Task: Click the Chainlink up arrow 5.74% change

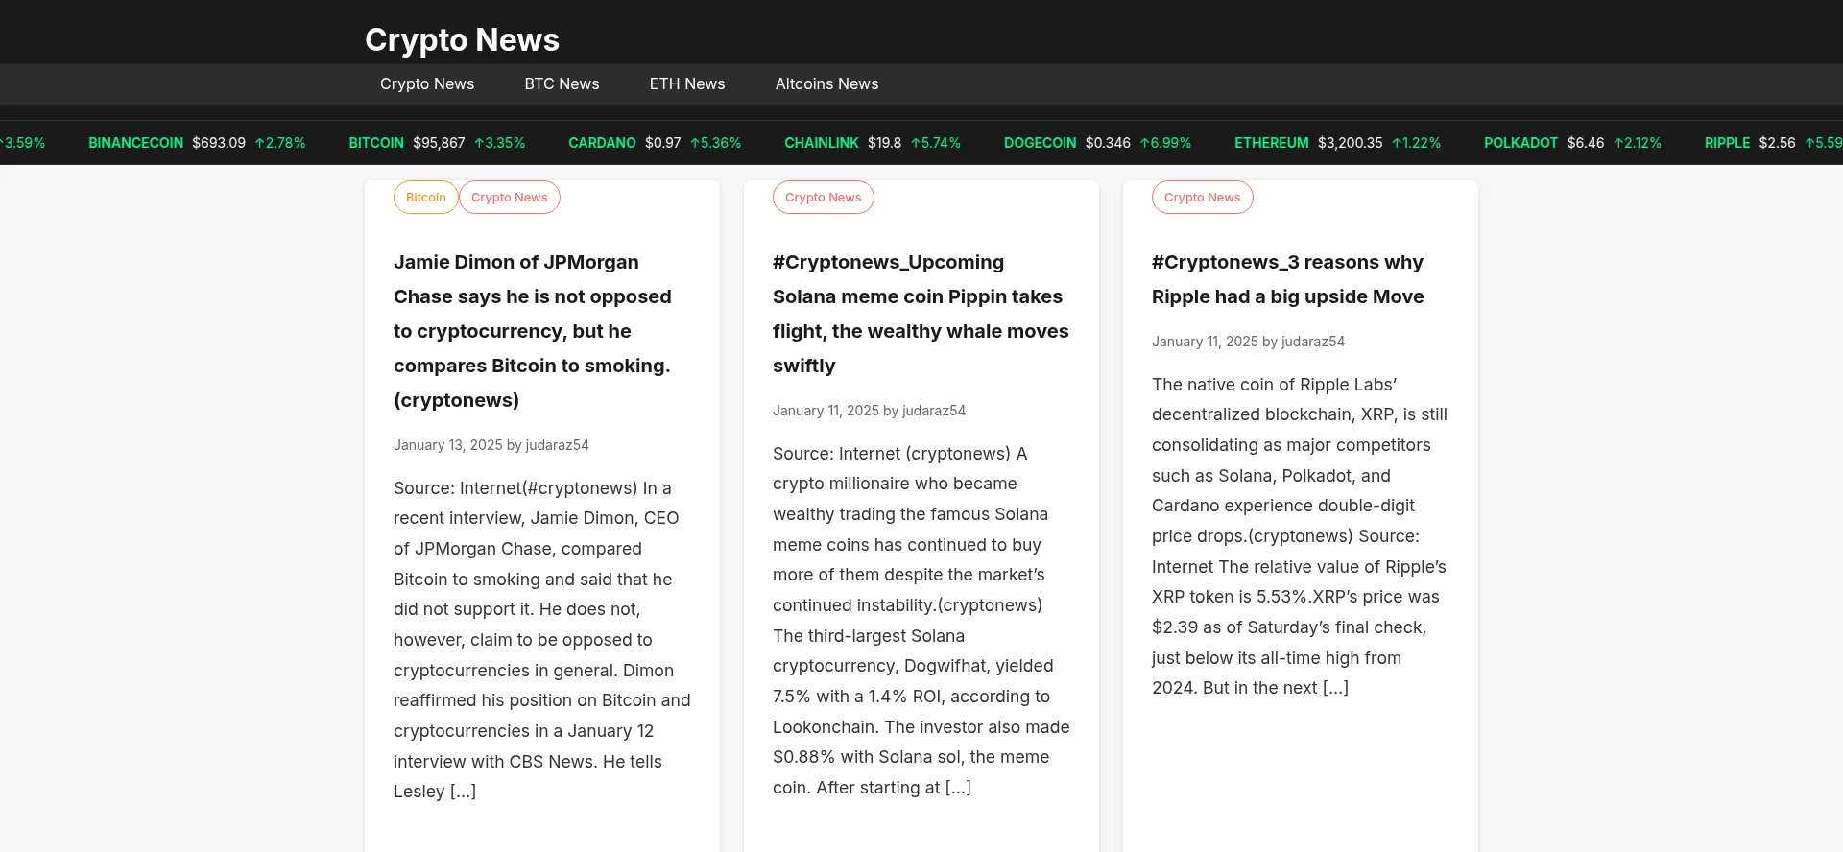Action: (x=935, y=143)
